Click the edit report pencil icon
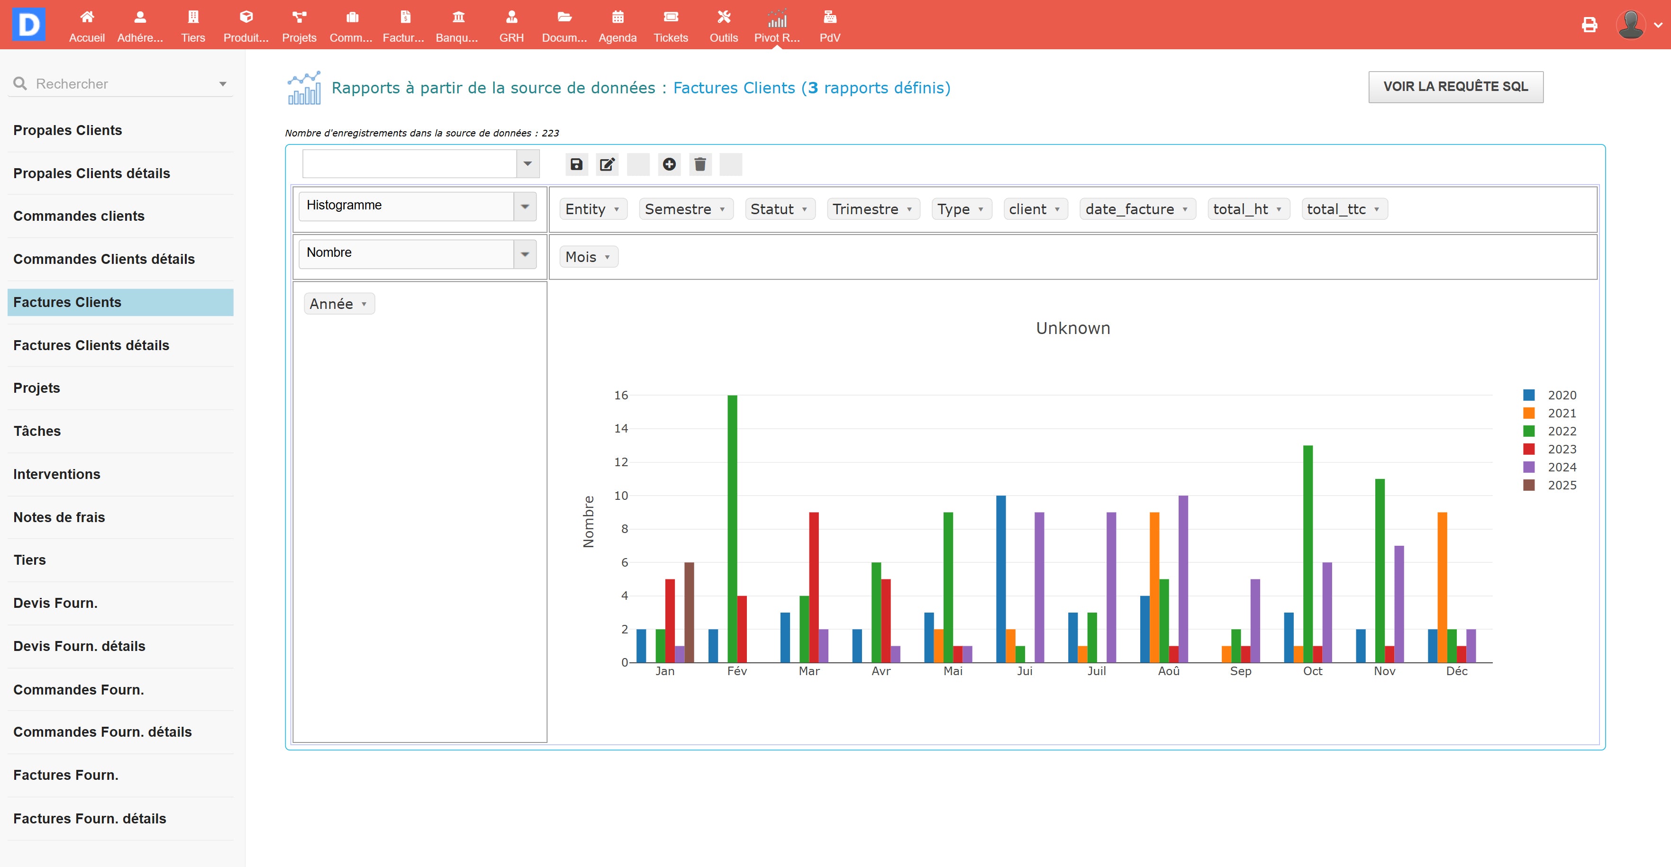 point(607,164)
